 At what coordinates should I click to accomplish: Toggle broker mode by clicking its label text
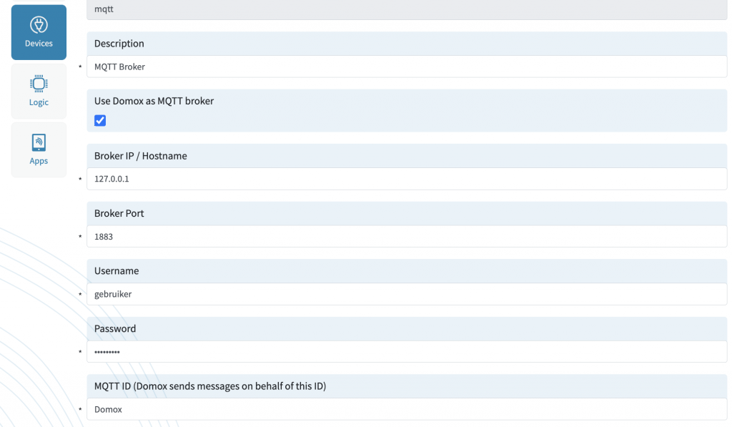pyautogui.click(x=153, y=101)
